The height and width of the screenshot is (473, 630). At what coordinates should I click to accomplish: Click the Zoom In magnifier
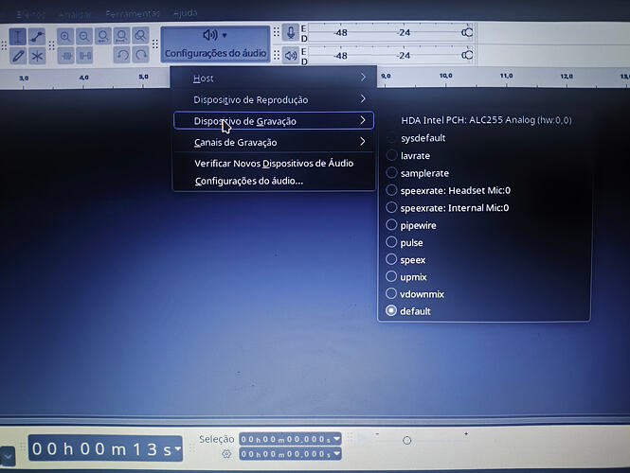tap(65, 37)
